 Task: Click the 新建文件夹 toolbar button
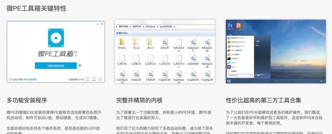tap(122, 33)
